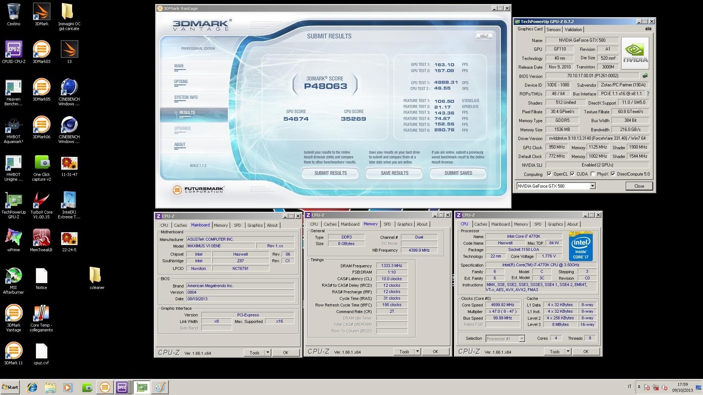Select SYSTEM INFO in 3DMark Vantage
Viewport: 703px width, 395px height.
pyautogui.click(x=186, y=98)
